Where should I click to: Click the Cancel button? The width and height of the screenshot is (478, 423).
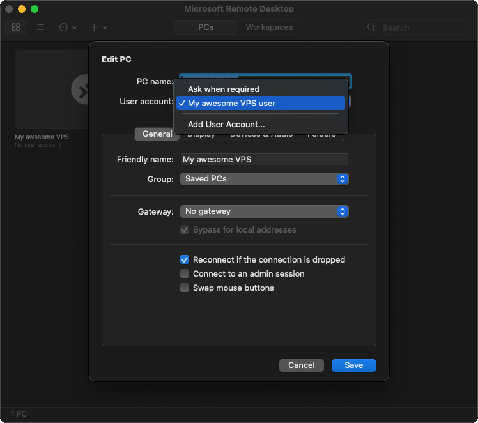[301, 365]
